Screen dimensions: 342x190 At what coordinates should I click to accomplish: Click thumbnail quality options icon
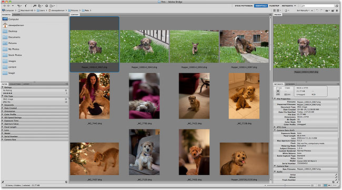click(x=278, y=10)
